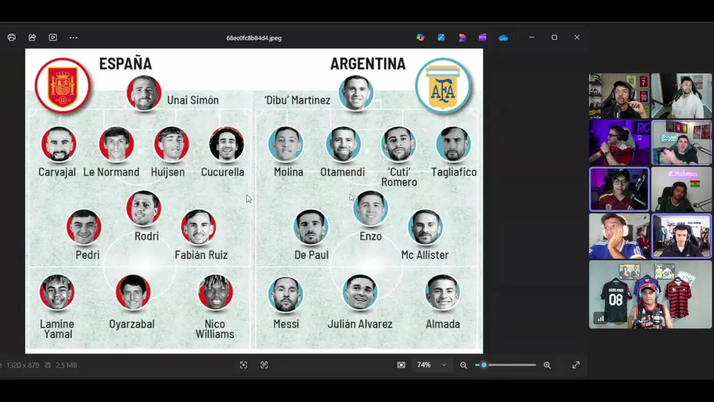This screenshot has width=714, height=402.
Task: Click Huijsen's player portrait
Action: [172, 144]
